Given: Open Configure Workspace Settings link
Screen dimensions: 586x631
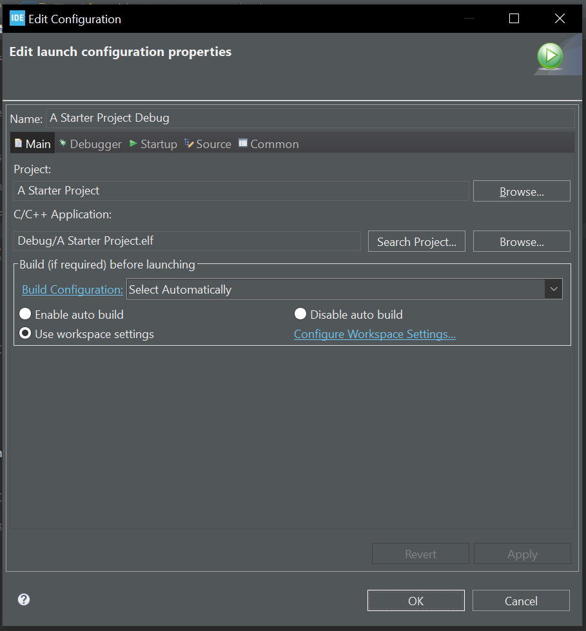Looking at the screenshot, I should (375, 334).
